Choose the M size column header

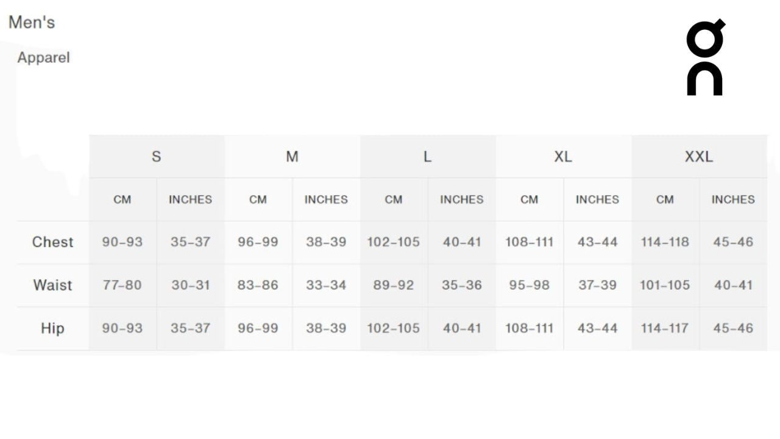point(292,157)
